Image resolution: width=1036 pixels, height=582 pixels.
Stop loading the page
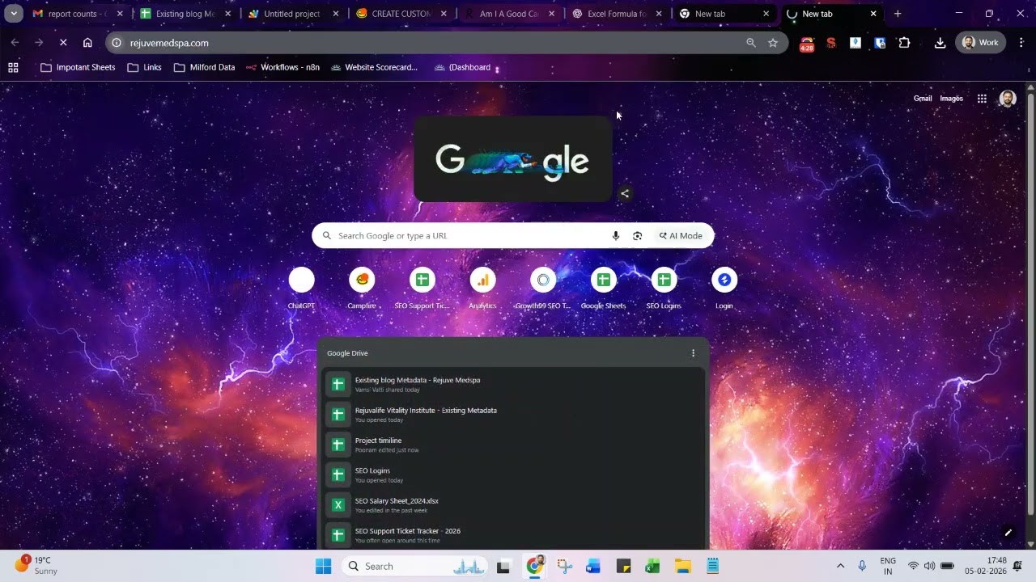(63, 43)
